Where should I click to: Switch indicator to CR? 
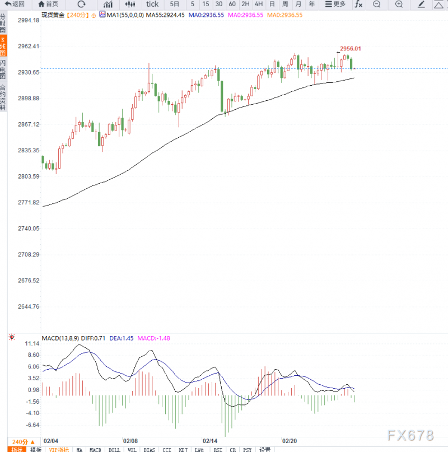(x=233, y=449)
